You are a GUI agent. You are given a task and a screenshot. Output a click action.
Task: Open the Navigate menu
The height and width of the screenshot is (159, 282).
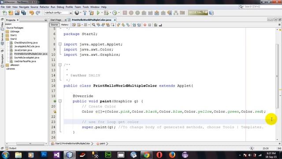tap(24, 7)
